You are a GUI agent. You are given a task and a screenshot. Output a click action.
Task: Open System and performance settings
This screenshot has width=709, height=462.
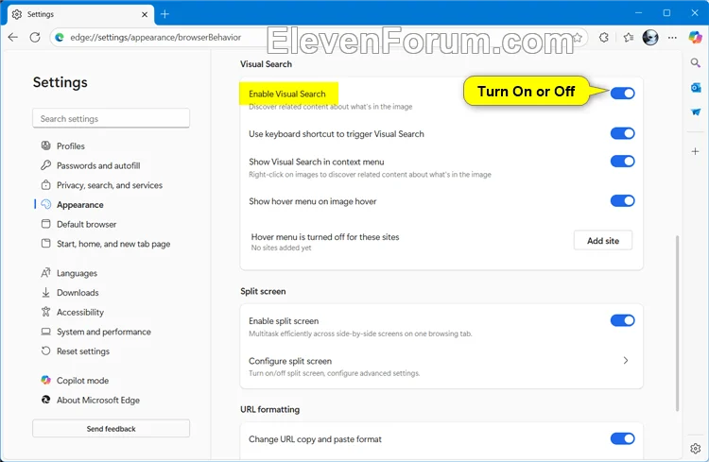click(104, 332)
